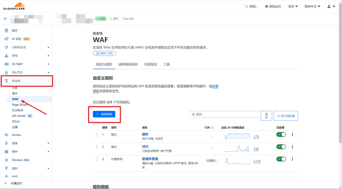This screenshot has height=189, width=342.
Task: Open the WAF 文档 link button
Action: pos(104,53)
